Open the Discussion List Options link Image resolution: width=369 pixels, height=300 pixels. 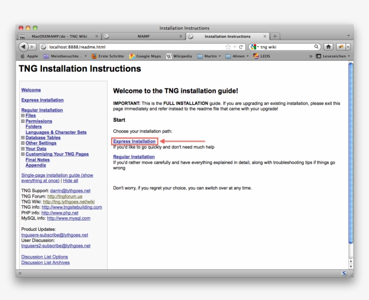pyautogui.click(x=45, y=257)
